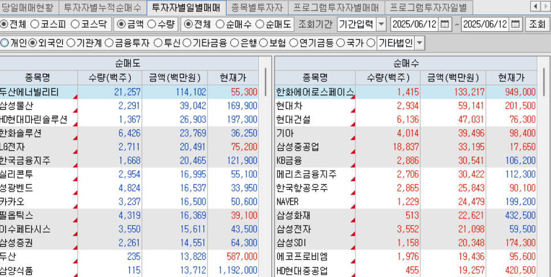
Task: Sort by 순매수 현재가 column header
Action: 512,77
